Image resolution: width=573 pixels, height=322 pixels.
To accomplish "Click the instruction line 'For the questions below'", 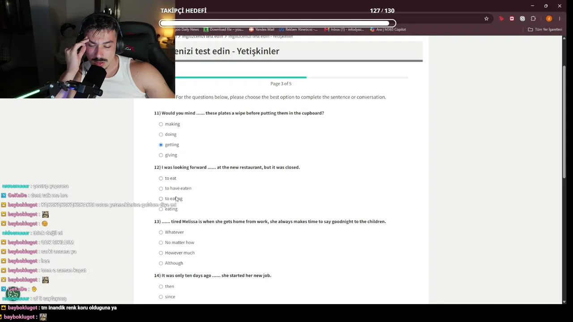I will pos(281,97).
